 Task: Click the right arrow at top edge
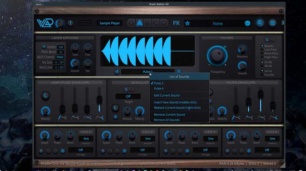tap(283, 23)
